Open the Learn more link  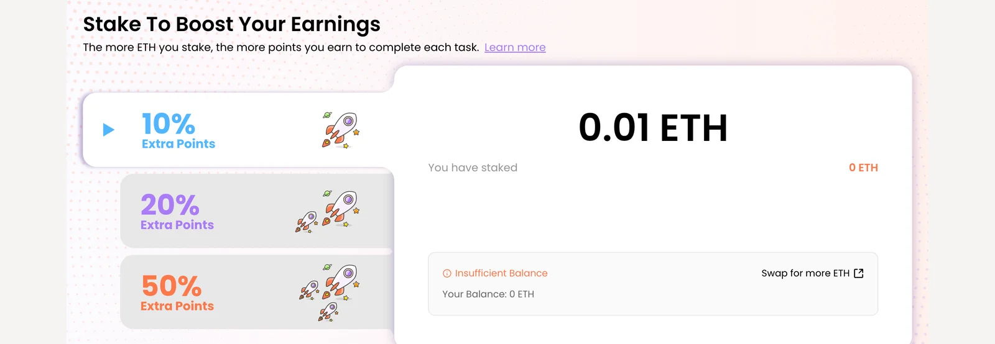pyautogui.click(x=515, y=47)
